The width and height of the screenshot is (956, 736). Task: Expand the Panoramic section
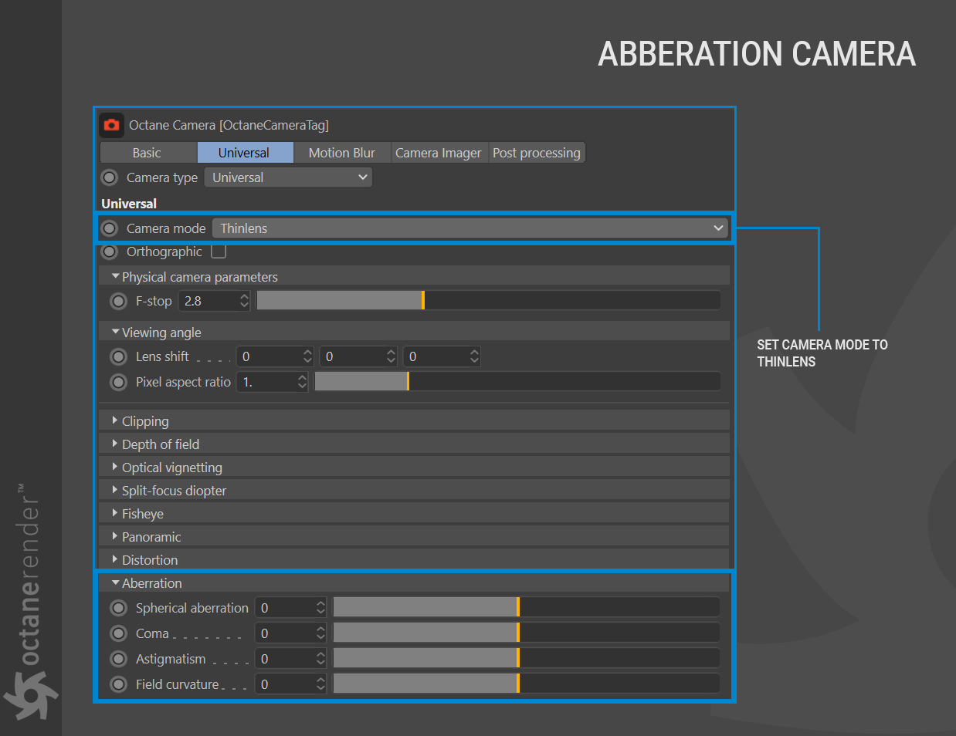click(414, 536)
